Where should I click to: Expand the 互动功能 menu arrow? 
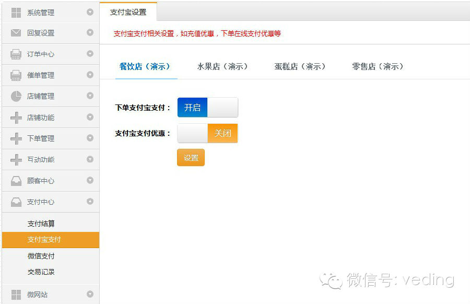point(90,159)
